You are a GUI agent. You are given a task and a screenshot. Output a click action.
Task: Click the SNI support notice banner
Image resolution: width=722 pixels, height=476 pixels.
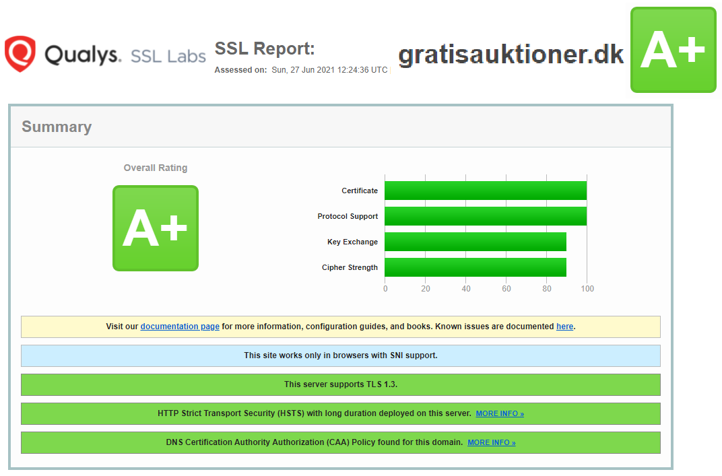[x=341, y=356]
